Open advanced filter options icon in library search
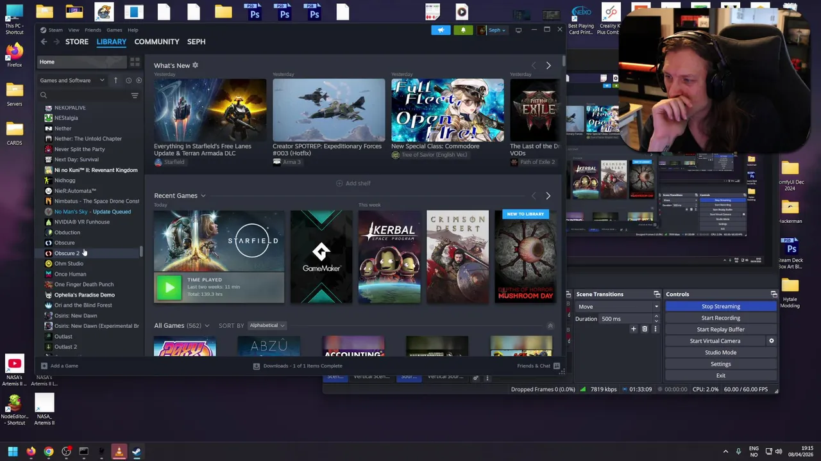This screenshot has width=821, height=461. point(135,95)
